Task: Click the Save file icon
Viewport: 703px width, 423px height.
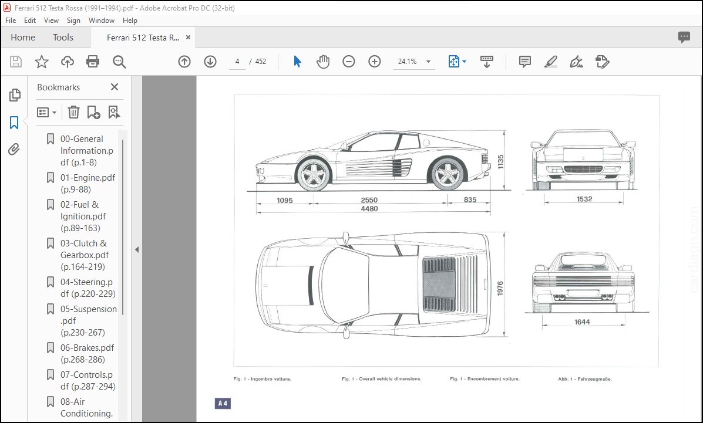Action: [x=16, y=62]
